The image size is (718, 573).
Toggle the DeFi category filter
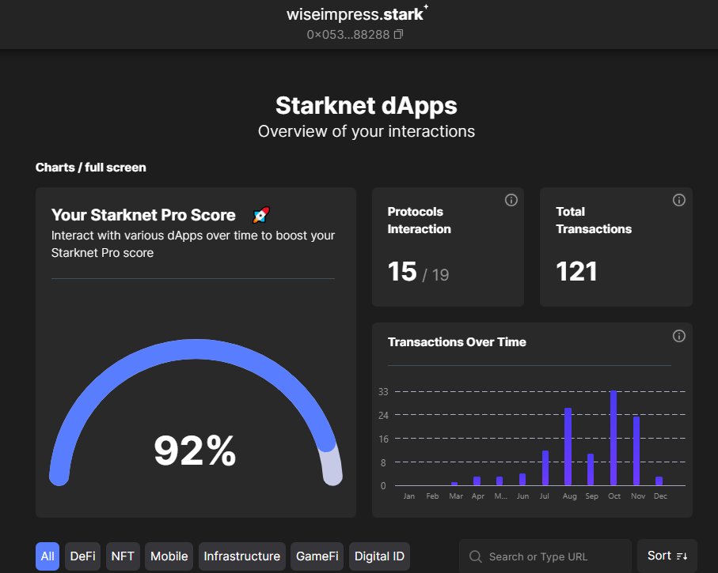pyautogui.click(x=82, y=556)
